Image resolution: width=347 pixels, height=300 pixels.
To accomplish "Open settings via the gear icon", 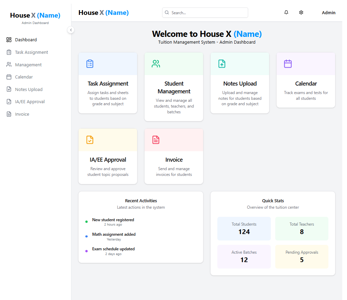I will [x=301, y=13].
